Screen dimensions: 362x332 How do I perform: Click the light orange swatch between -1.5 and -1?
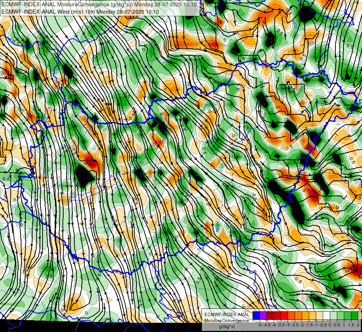click(312, 315)
